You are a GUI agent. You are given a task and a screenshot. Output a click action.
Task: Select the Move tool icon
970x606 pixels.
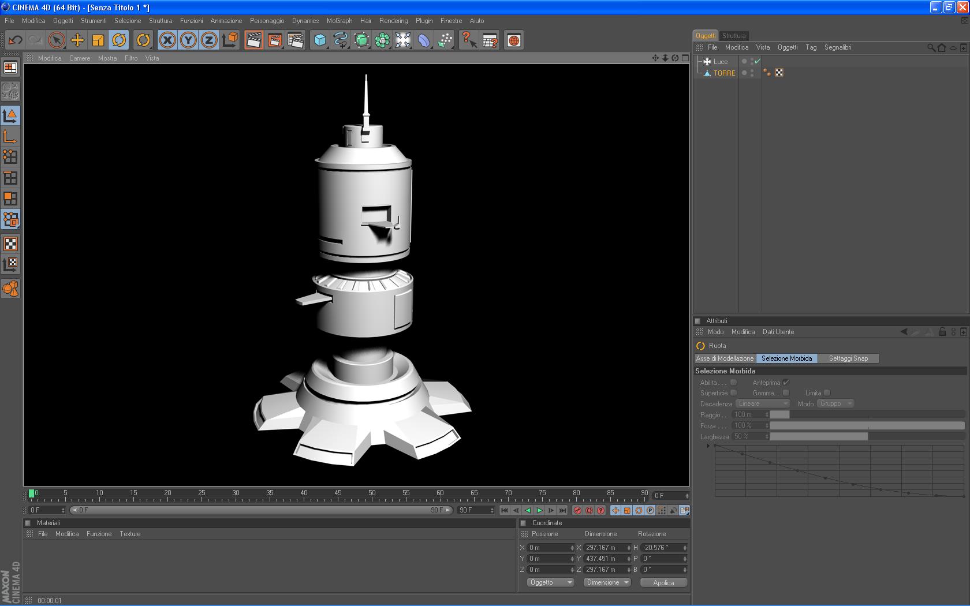click(x=77, y=40)
